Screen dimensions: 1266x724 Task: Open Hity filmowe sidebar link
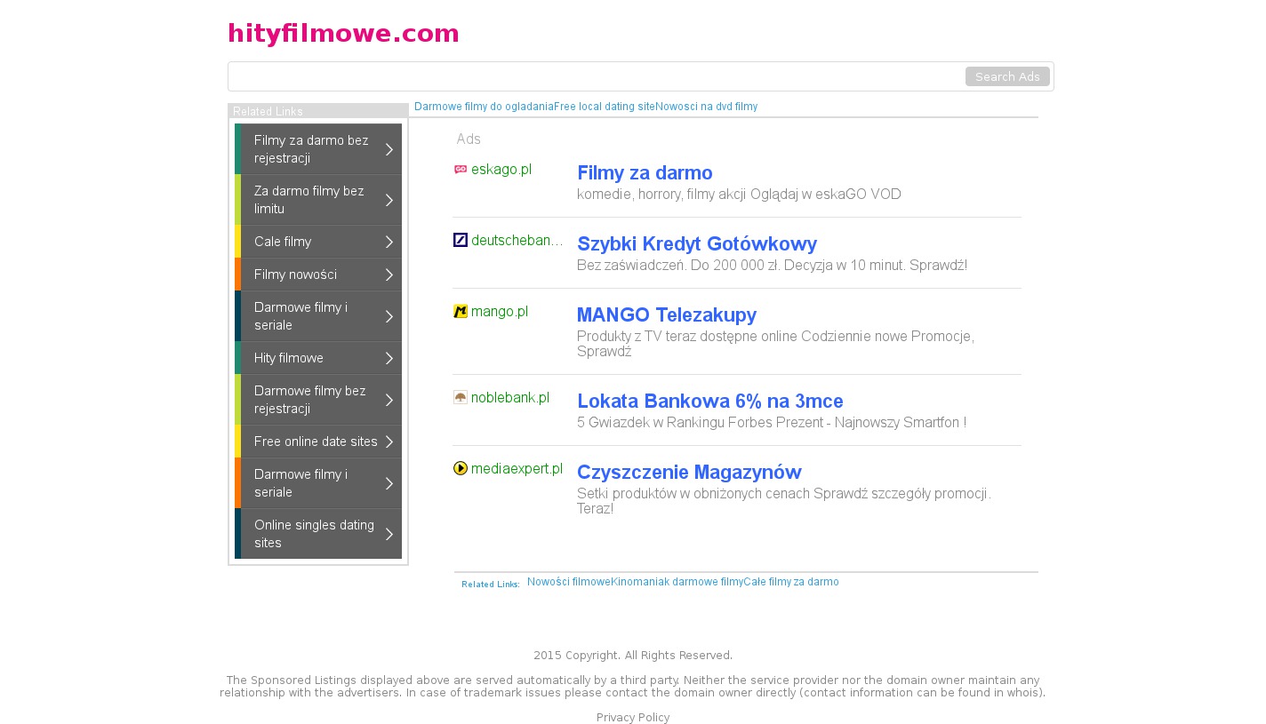coord(318,358)
